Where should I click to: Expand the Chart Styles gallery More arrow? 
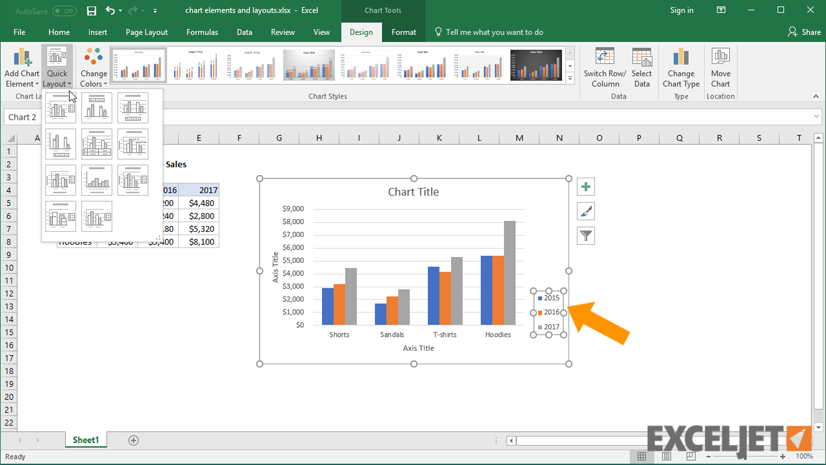pos(570,77)
